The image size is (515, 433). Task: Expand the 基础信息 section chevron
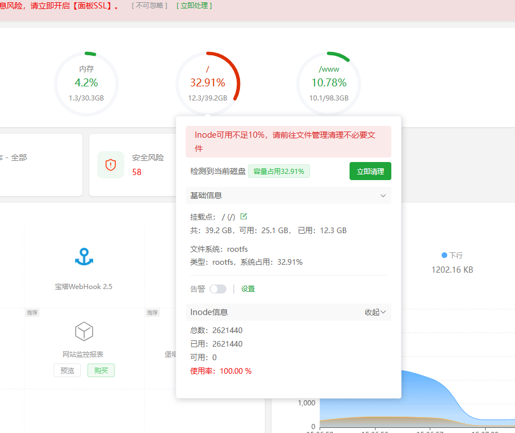coord(383,196)
